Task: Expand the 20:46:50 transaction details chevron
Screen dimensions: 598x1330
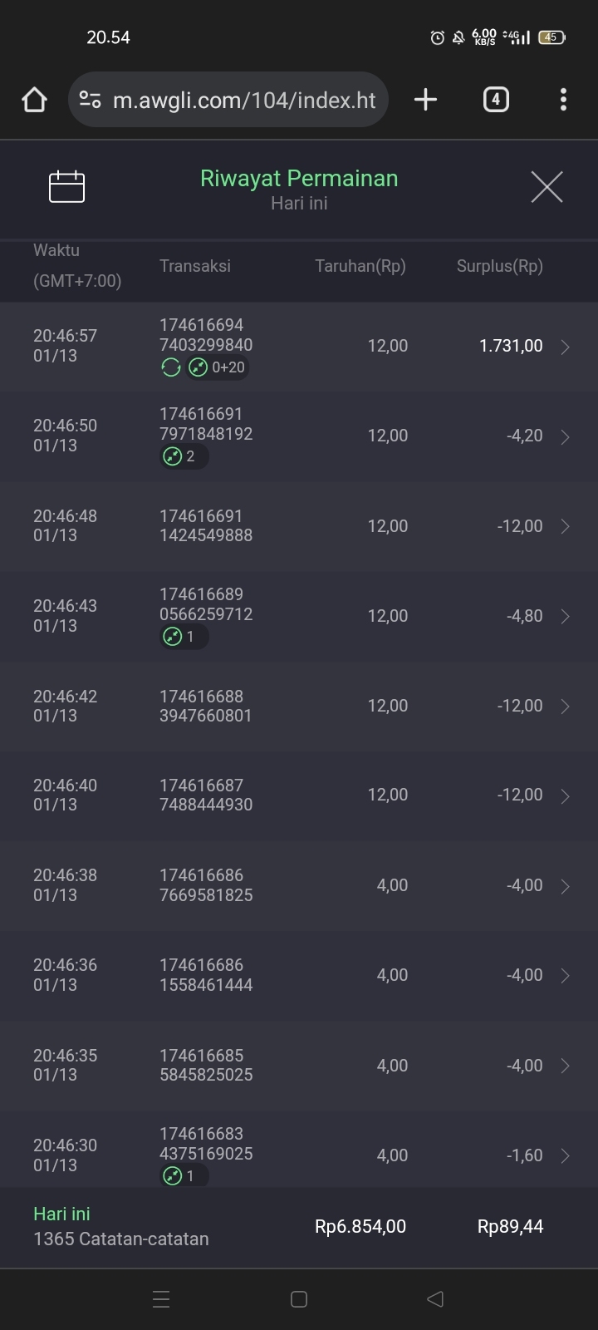Action: pos(565,436)
